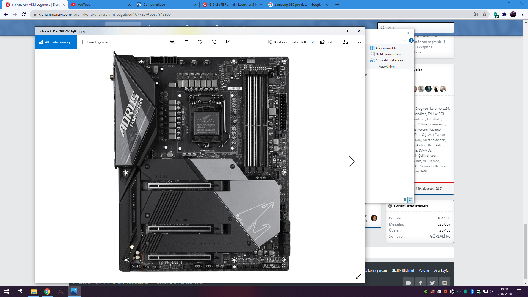Open the three-dot more options menu
The image size is (528, 297).
(358, 42)
